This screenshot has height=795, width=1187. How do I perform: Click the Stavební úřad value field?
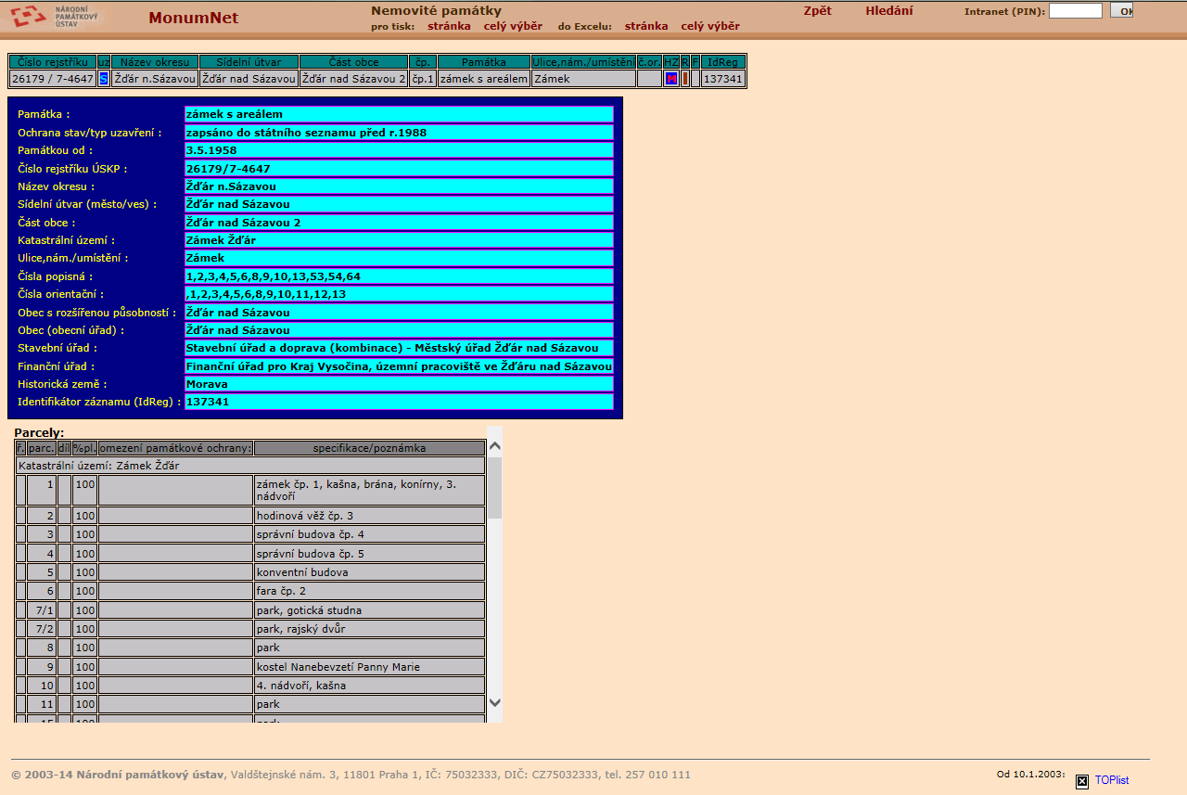[399, 348]
